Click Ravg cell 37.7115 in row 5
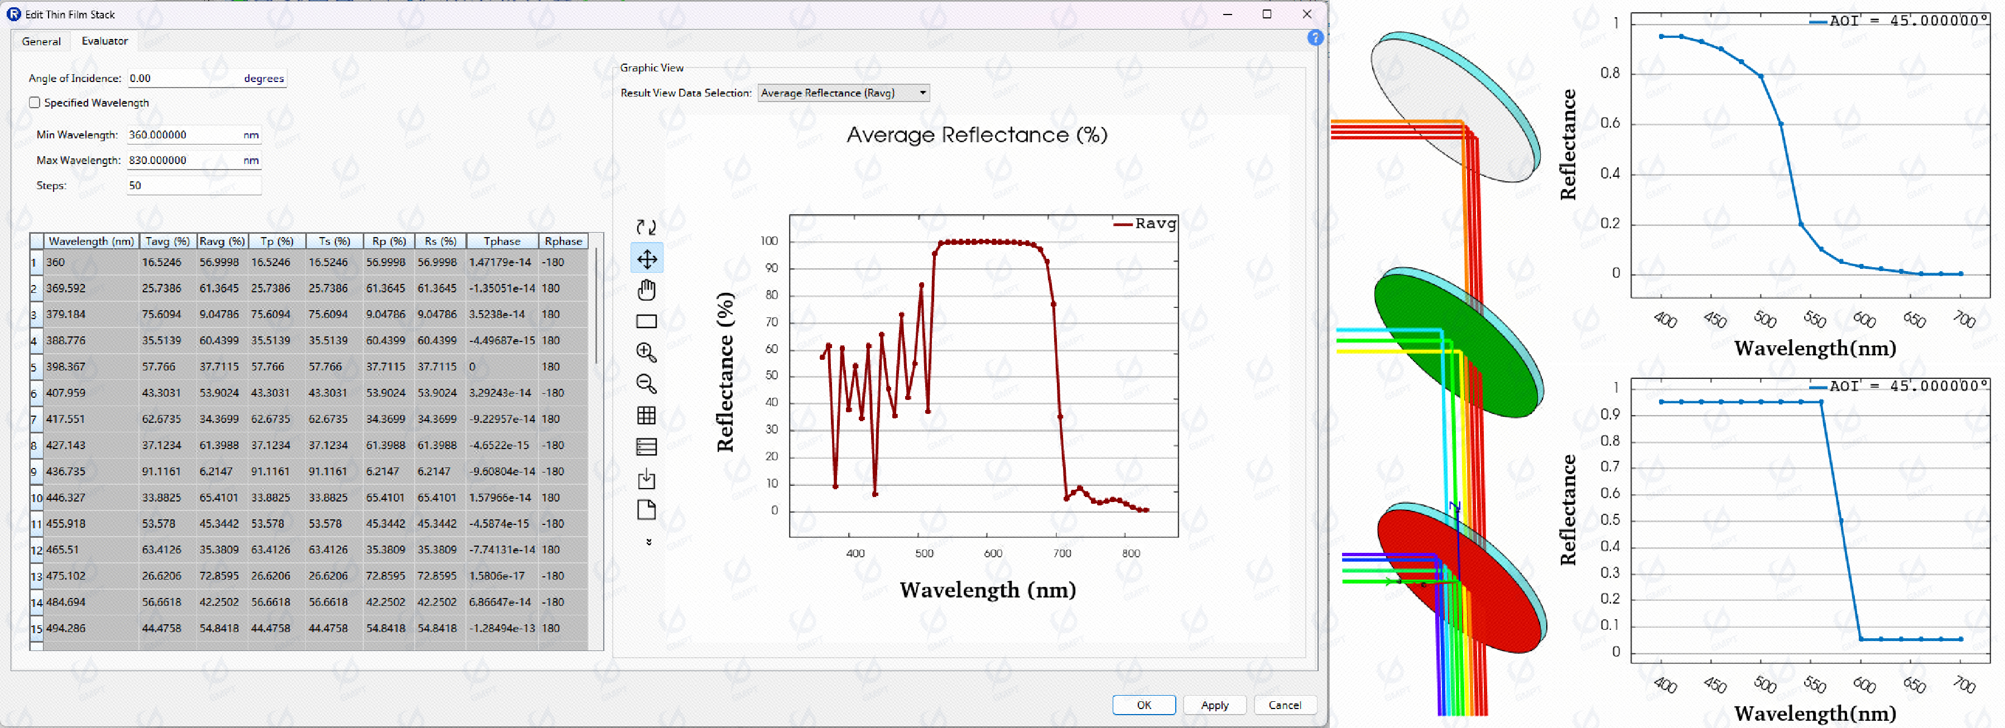 pyautogui.click(x=223, y=367)
